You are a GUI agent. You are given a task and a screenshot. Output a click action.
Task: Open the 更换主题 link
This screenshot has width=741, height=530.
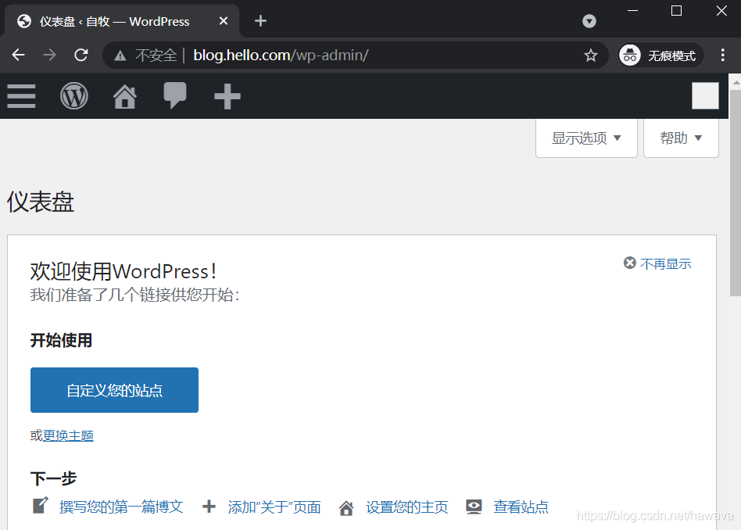tap(68, 435)
